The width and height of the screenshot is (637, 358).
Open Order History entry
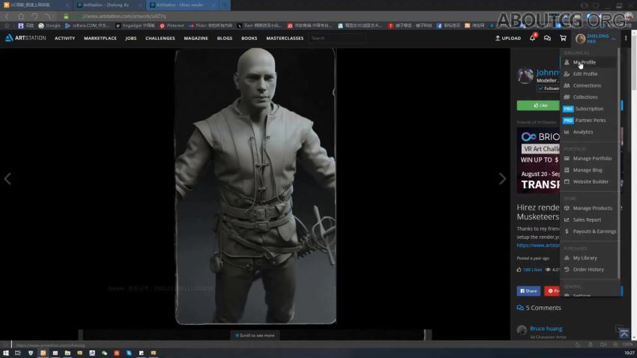coord(589,270)
